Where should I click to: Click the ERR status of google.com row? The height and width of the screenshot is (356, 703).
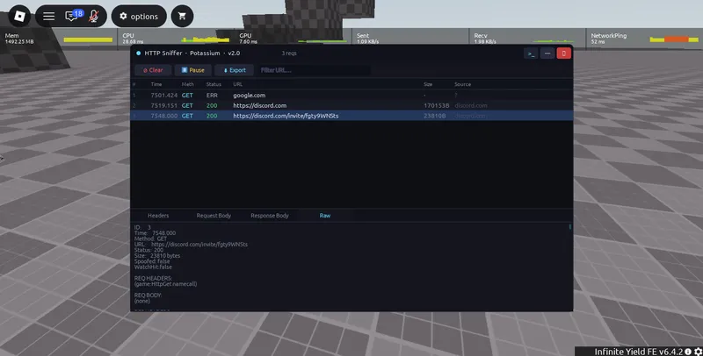(x=212, y=96)
